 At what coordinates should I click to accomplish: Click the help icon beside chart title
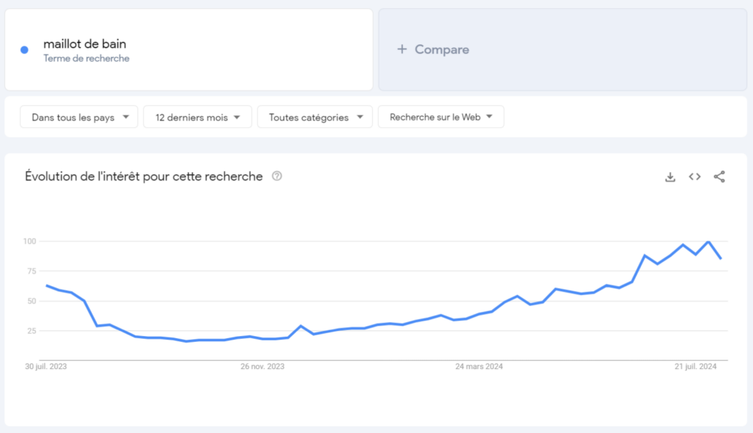click(x=277, y=176)
